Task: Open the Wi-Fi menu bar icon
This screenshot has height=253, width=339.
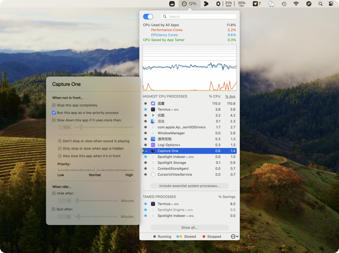Action: pyautogui.click(x=296, y=4)
